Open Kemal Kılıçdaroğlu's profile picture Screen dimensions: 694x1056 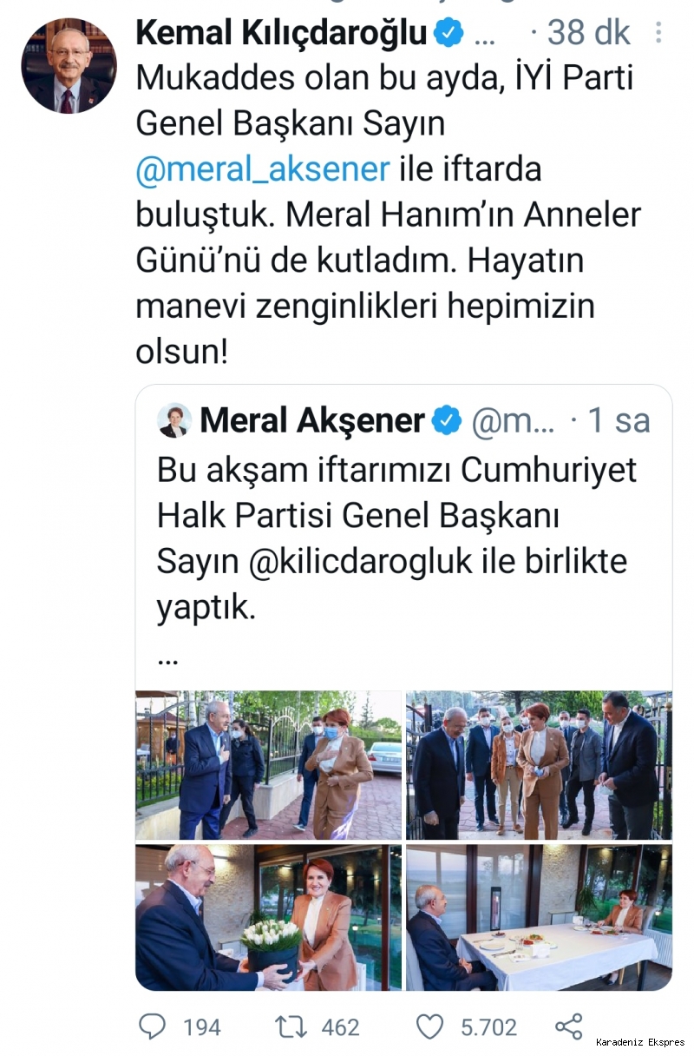(x=69, y=65)
